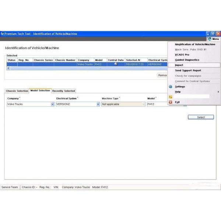This screenshot has width=221, height=221.
Task: Open the Model dropdown showing FH12
Action: [157, 104]
